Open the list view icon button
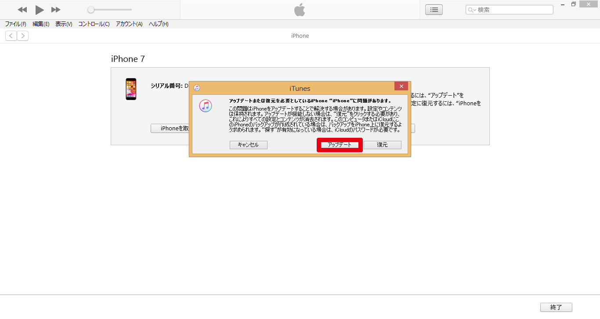Screen dimensions: 600x319 [434, 10]
